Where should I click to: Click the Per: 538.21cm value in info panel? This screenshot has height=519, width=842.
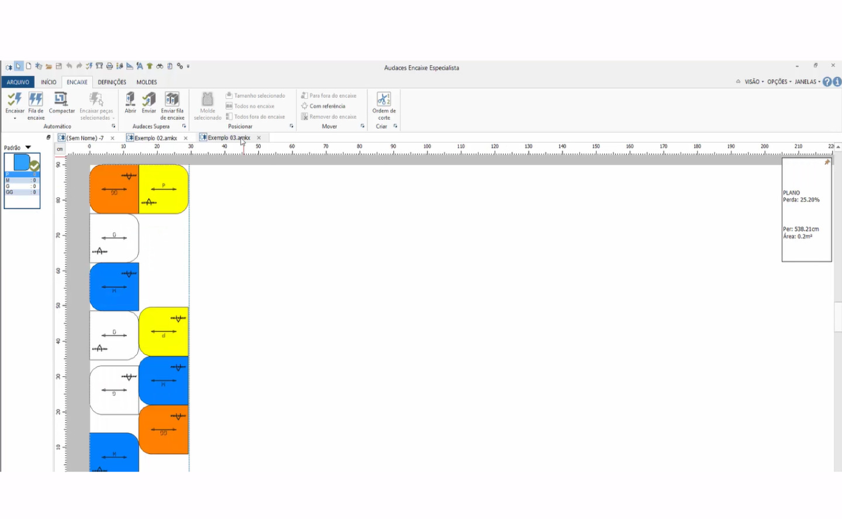pos(801,229)
